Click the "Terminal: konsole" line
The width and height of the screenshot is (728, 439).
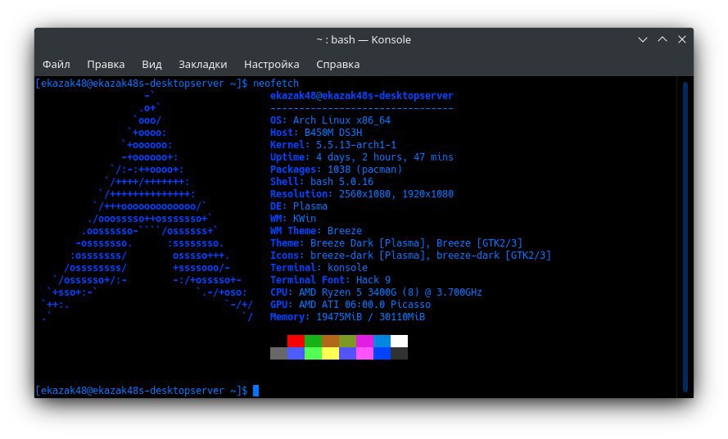click(319, 268)
